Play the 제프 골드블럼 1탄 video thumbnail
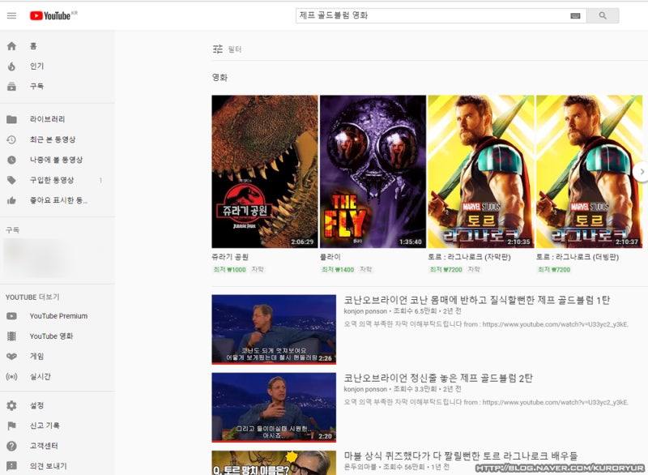Image resolution: width=648 pixels, height=475 pixels. pos(274,329)
